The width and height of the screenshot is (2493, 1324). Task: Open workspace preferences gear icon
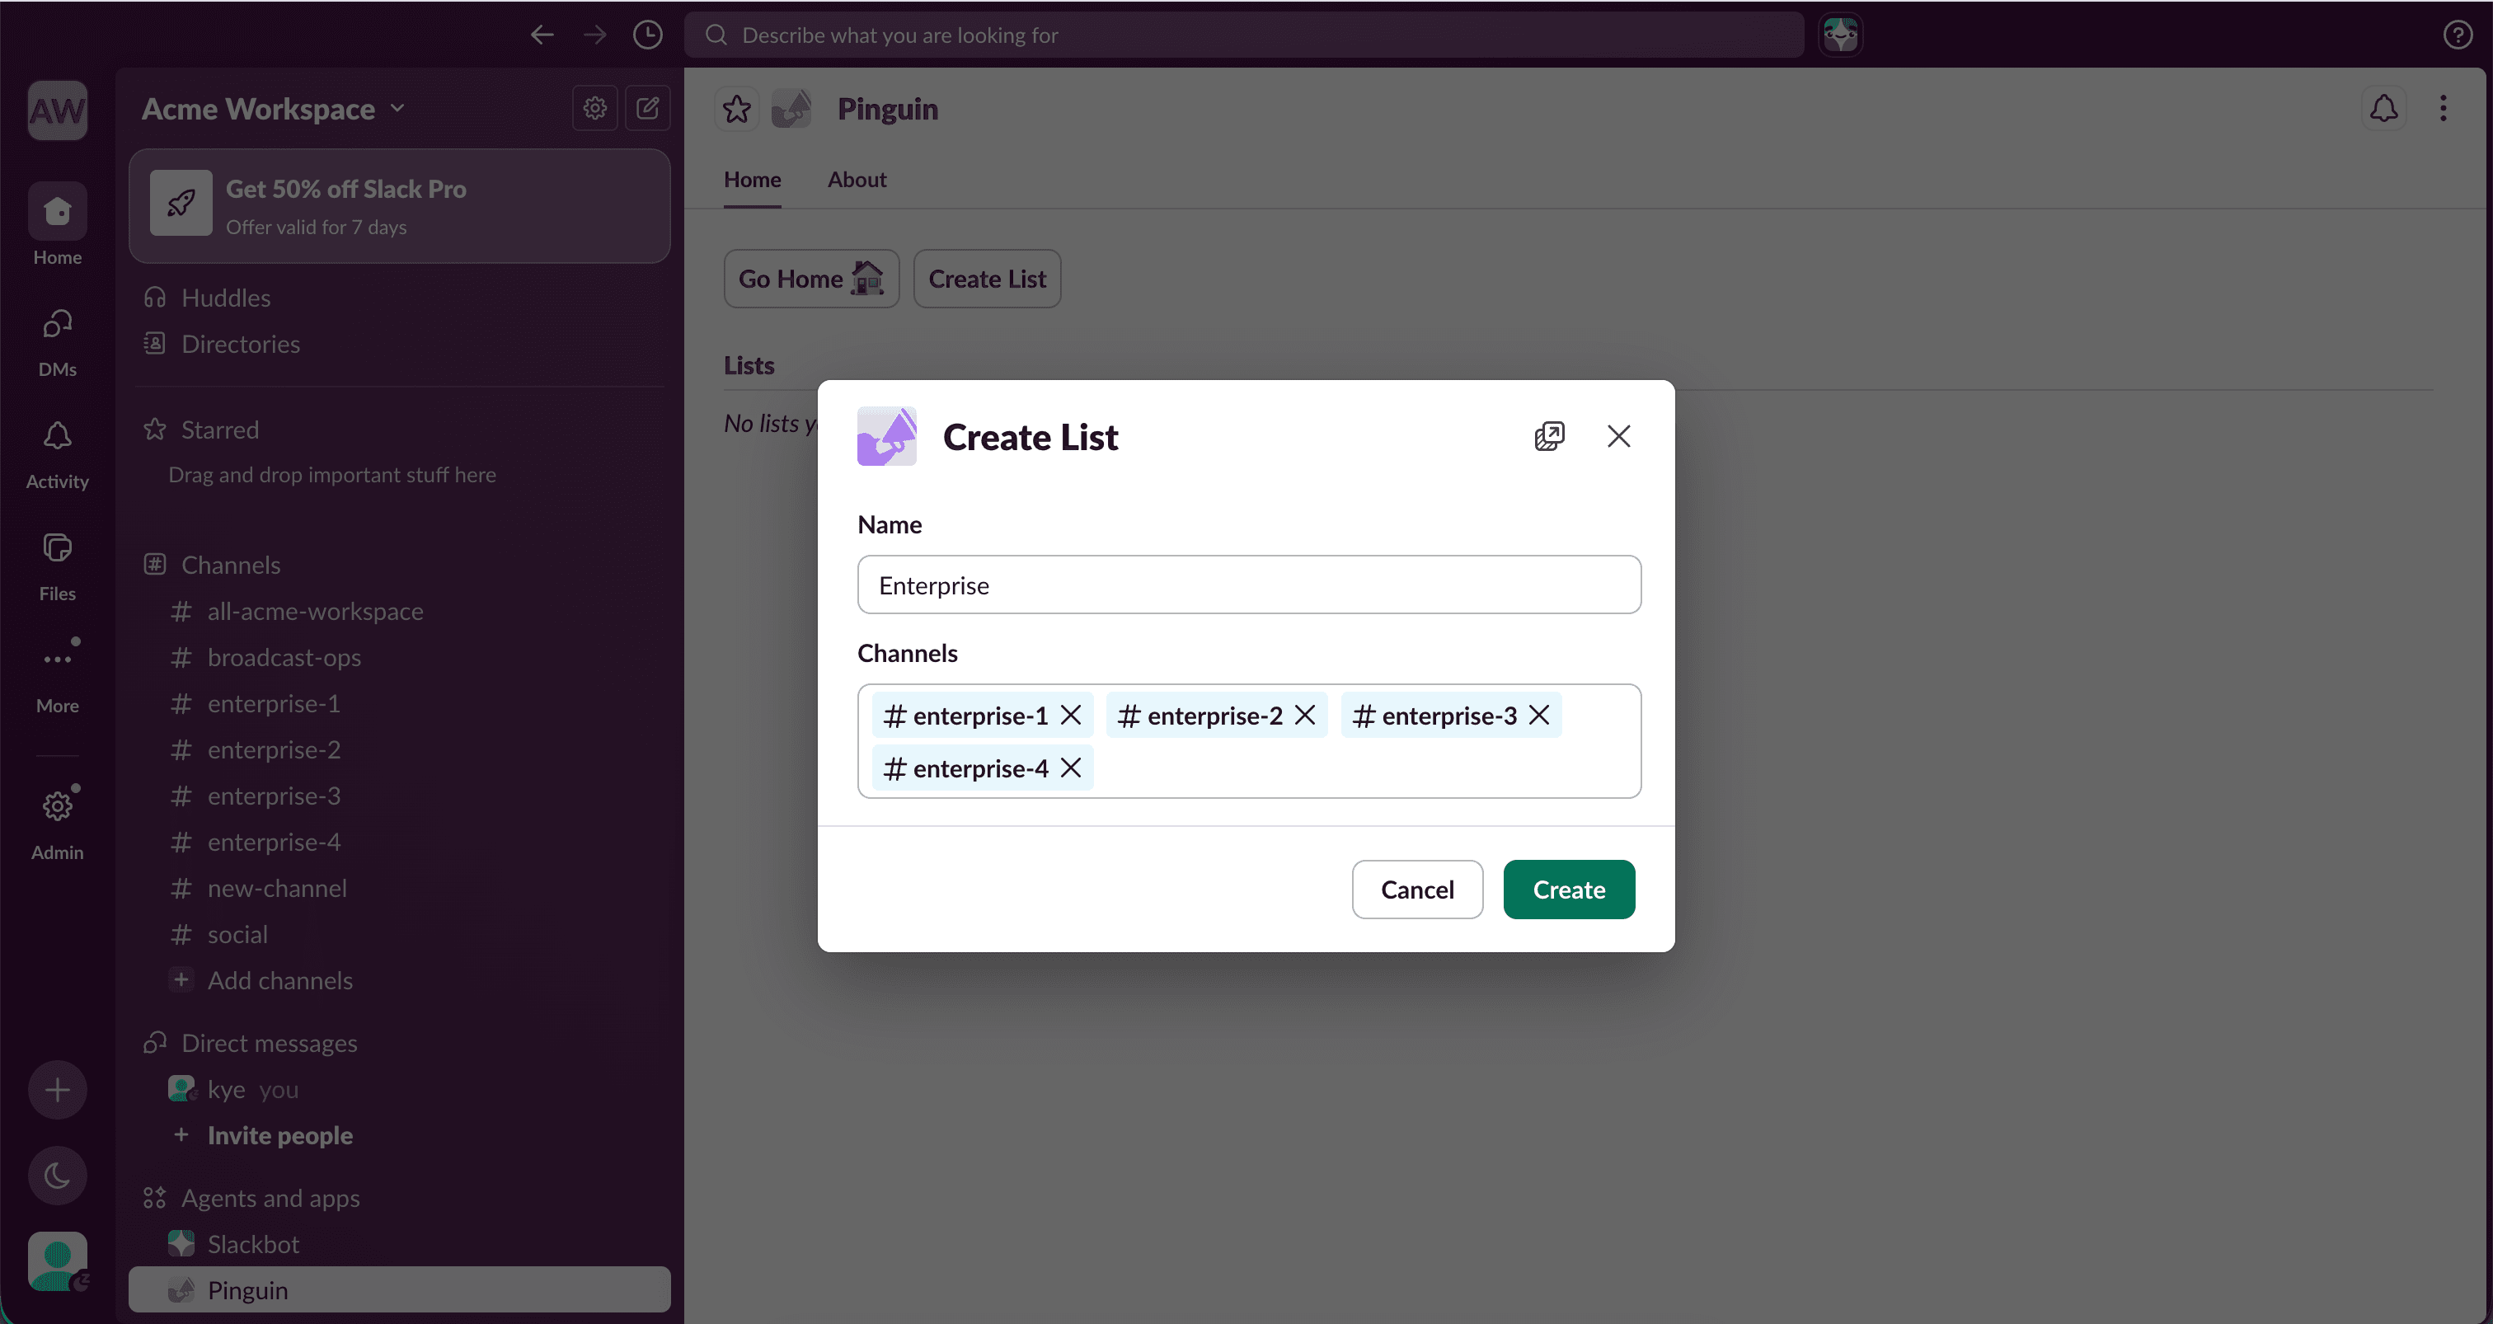594,108
